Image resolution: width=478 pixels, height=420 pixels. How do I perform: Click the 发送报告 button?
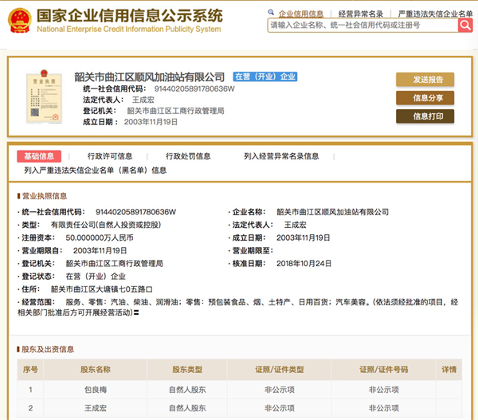(x=425, y=80)
